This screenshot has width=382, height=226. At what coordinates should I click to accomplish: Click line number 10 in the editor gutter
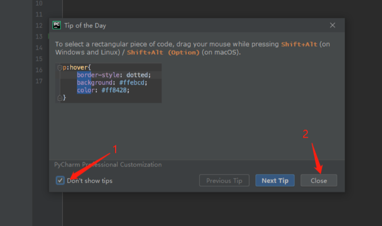pos(39,3)
